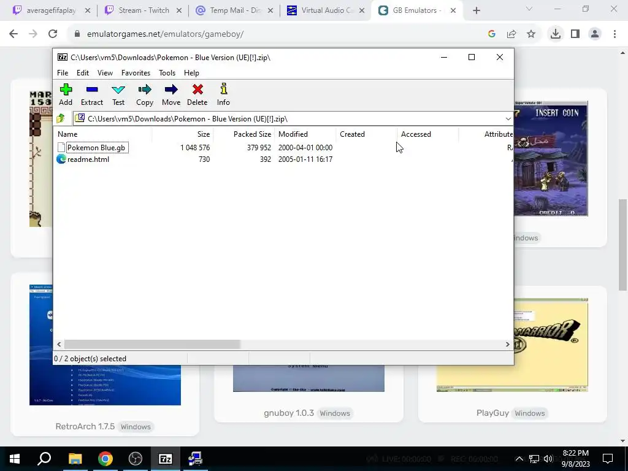Viewport: 628px width, 471px height.
Task: Click the Chrome address bar URL
Action: (x=165, y=34)
